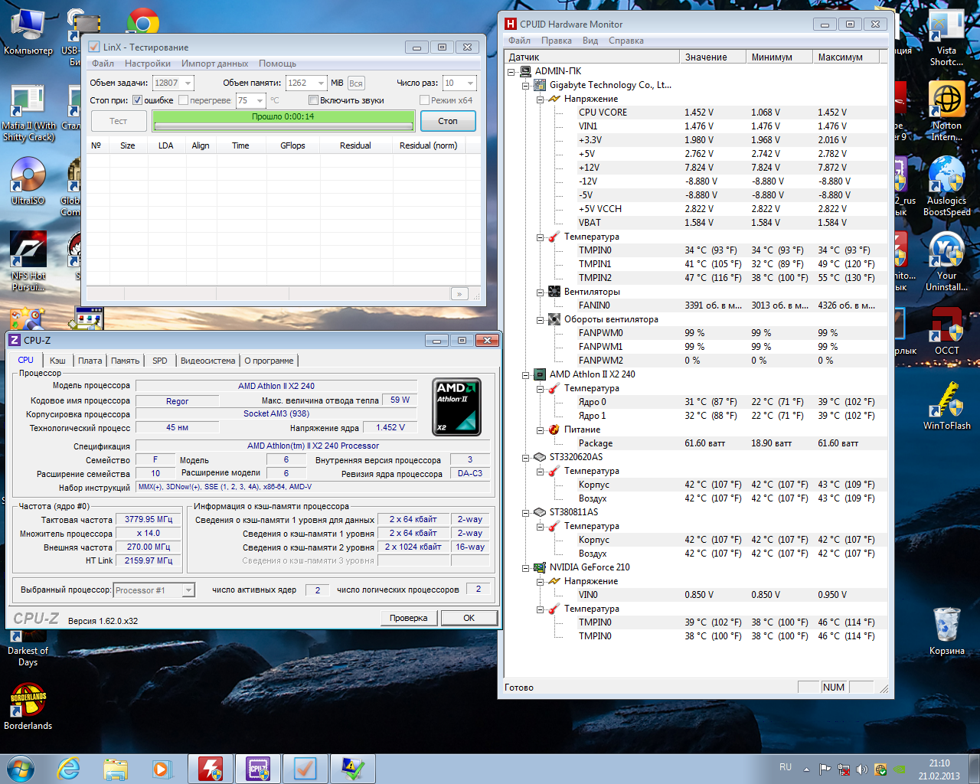Click the CPU-Z taskbar button
Viewport: 980px width, 784px height.
click(x=258, y=768)
